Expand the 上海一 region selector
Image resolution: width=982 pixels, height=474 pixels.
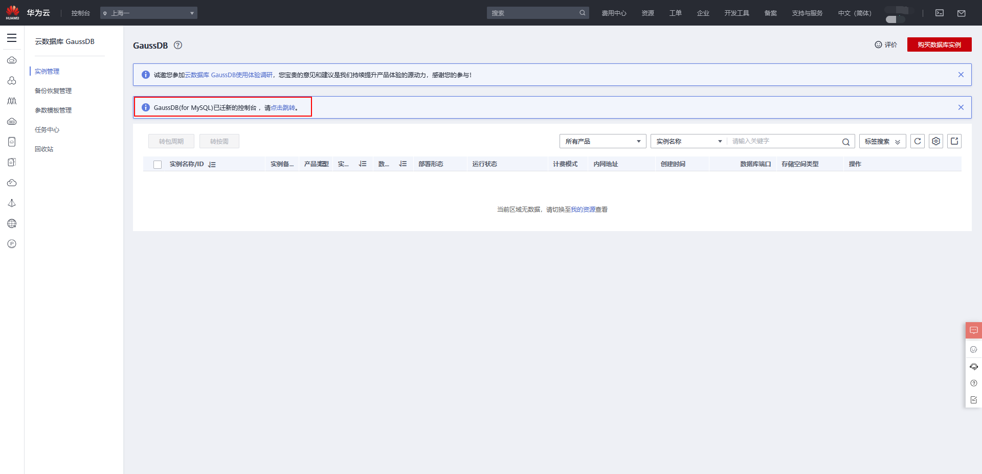(x=149, y=13)
